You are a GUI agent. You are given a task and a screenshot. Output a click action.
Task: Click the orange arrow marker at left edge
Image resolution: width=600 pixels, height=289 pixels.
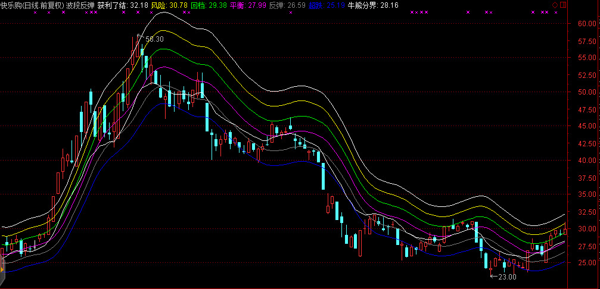coord(2,270)
